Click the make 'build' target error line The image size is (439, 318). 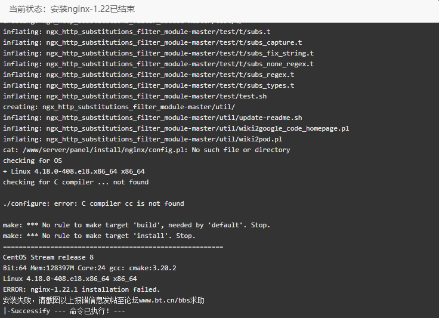(137, 225)
